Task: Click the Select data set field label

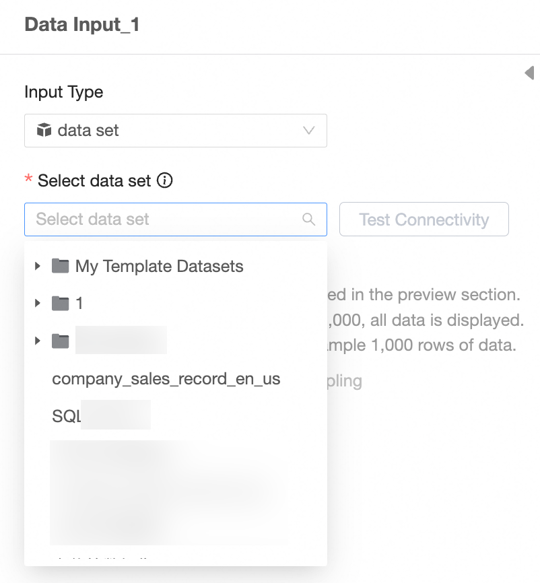Action: (94, 180)
